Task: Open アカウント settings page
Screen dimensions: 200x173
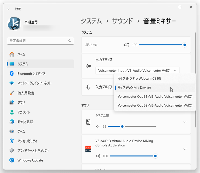Action: pyautogui.click(x=41, y=112)
